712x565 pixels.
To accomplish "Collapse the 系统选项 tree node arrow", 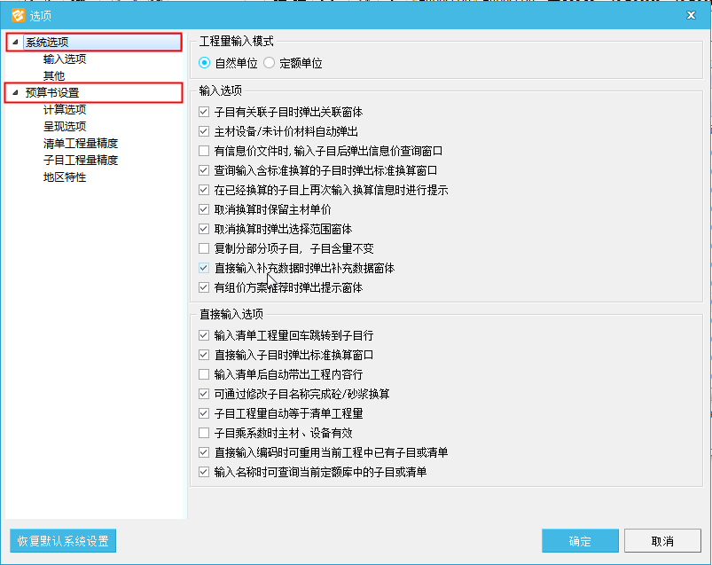I will point(16,43).
